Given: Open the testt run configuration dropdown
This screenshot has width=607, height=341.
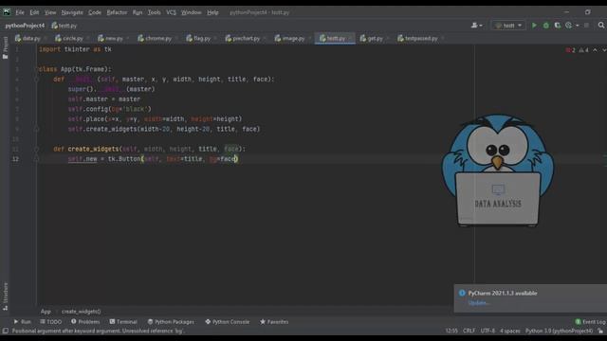Looking at the screenshot, I should [508, 26].
